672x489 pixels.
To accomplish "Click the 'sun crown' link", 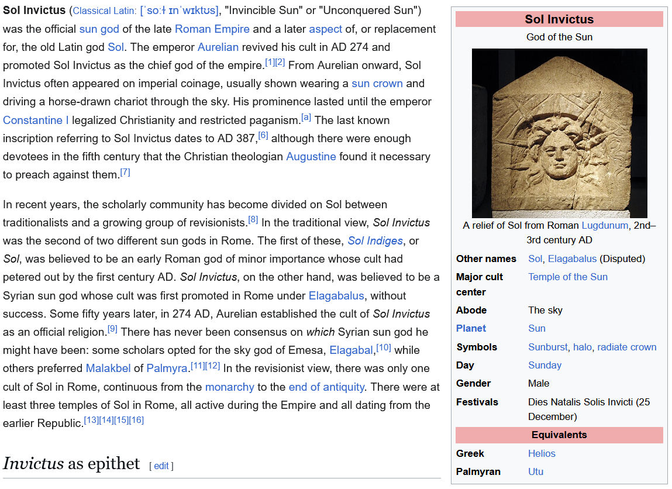I will pyautogui.click(x=377, y=84).
